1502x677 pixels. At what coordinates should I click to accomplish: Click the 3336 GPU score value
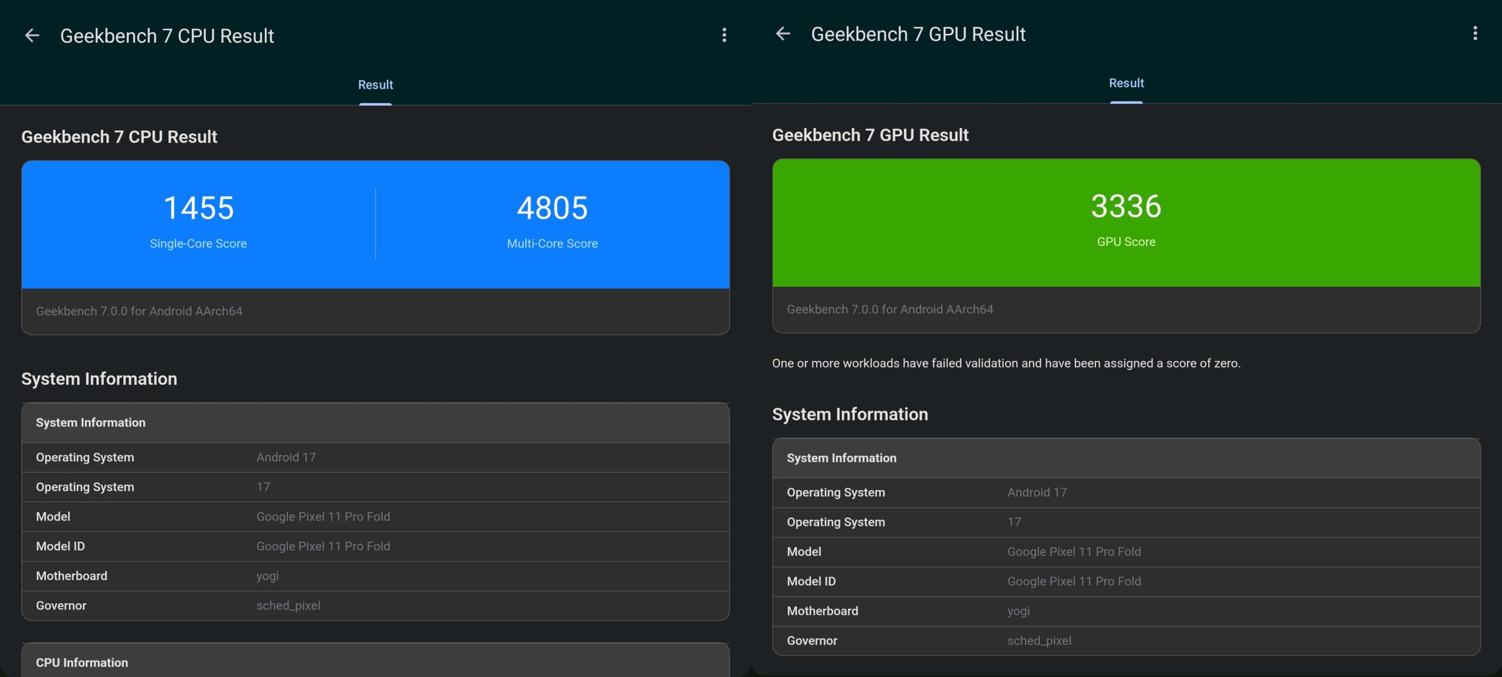pos(1126,206)
